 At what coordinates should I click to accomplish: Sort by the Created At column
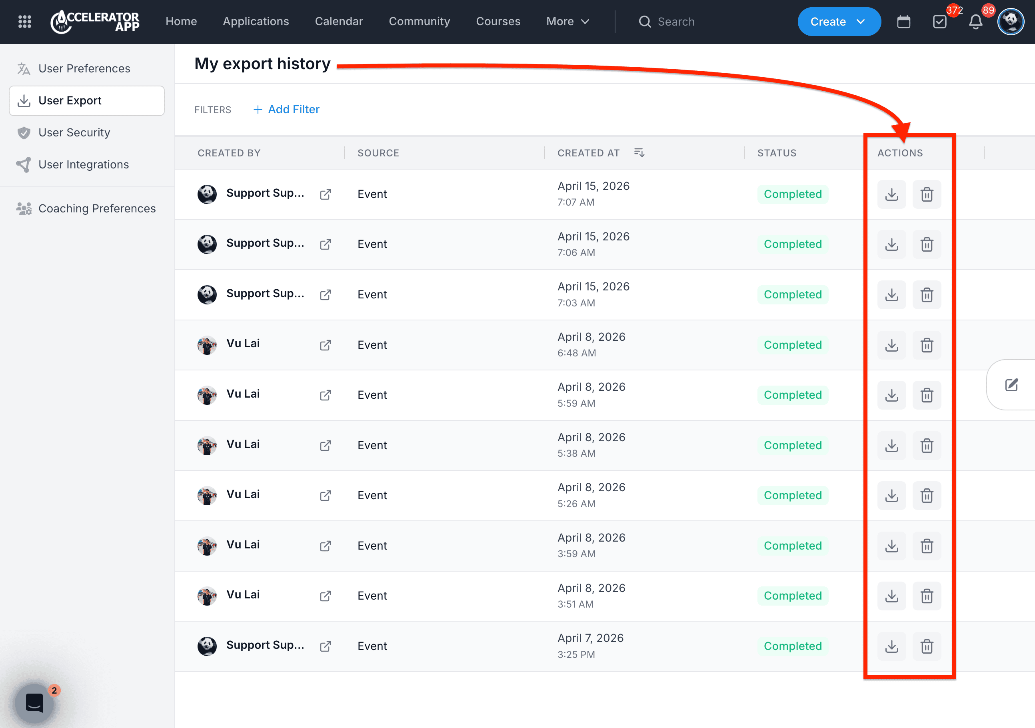pyautogui.click(x=639, y=153)
